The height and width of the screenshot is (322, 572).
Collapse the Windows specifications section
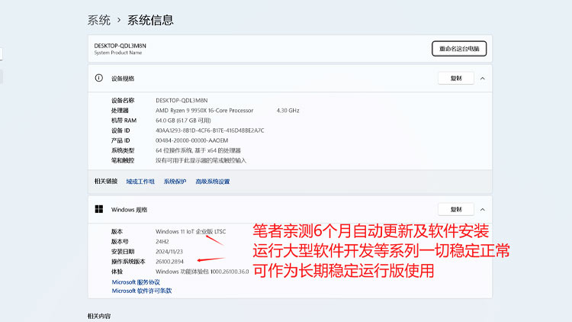[x=482, y=210]
